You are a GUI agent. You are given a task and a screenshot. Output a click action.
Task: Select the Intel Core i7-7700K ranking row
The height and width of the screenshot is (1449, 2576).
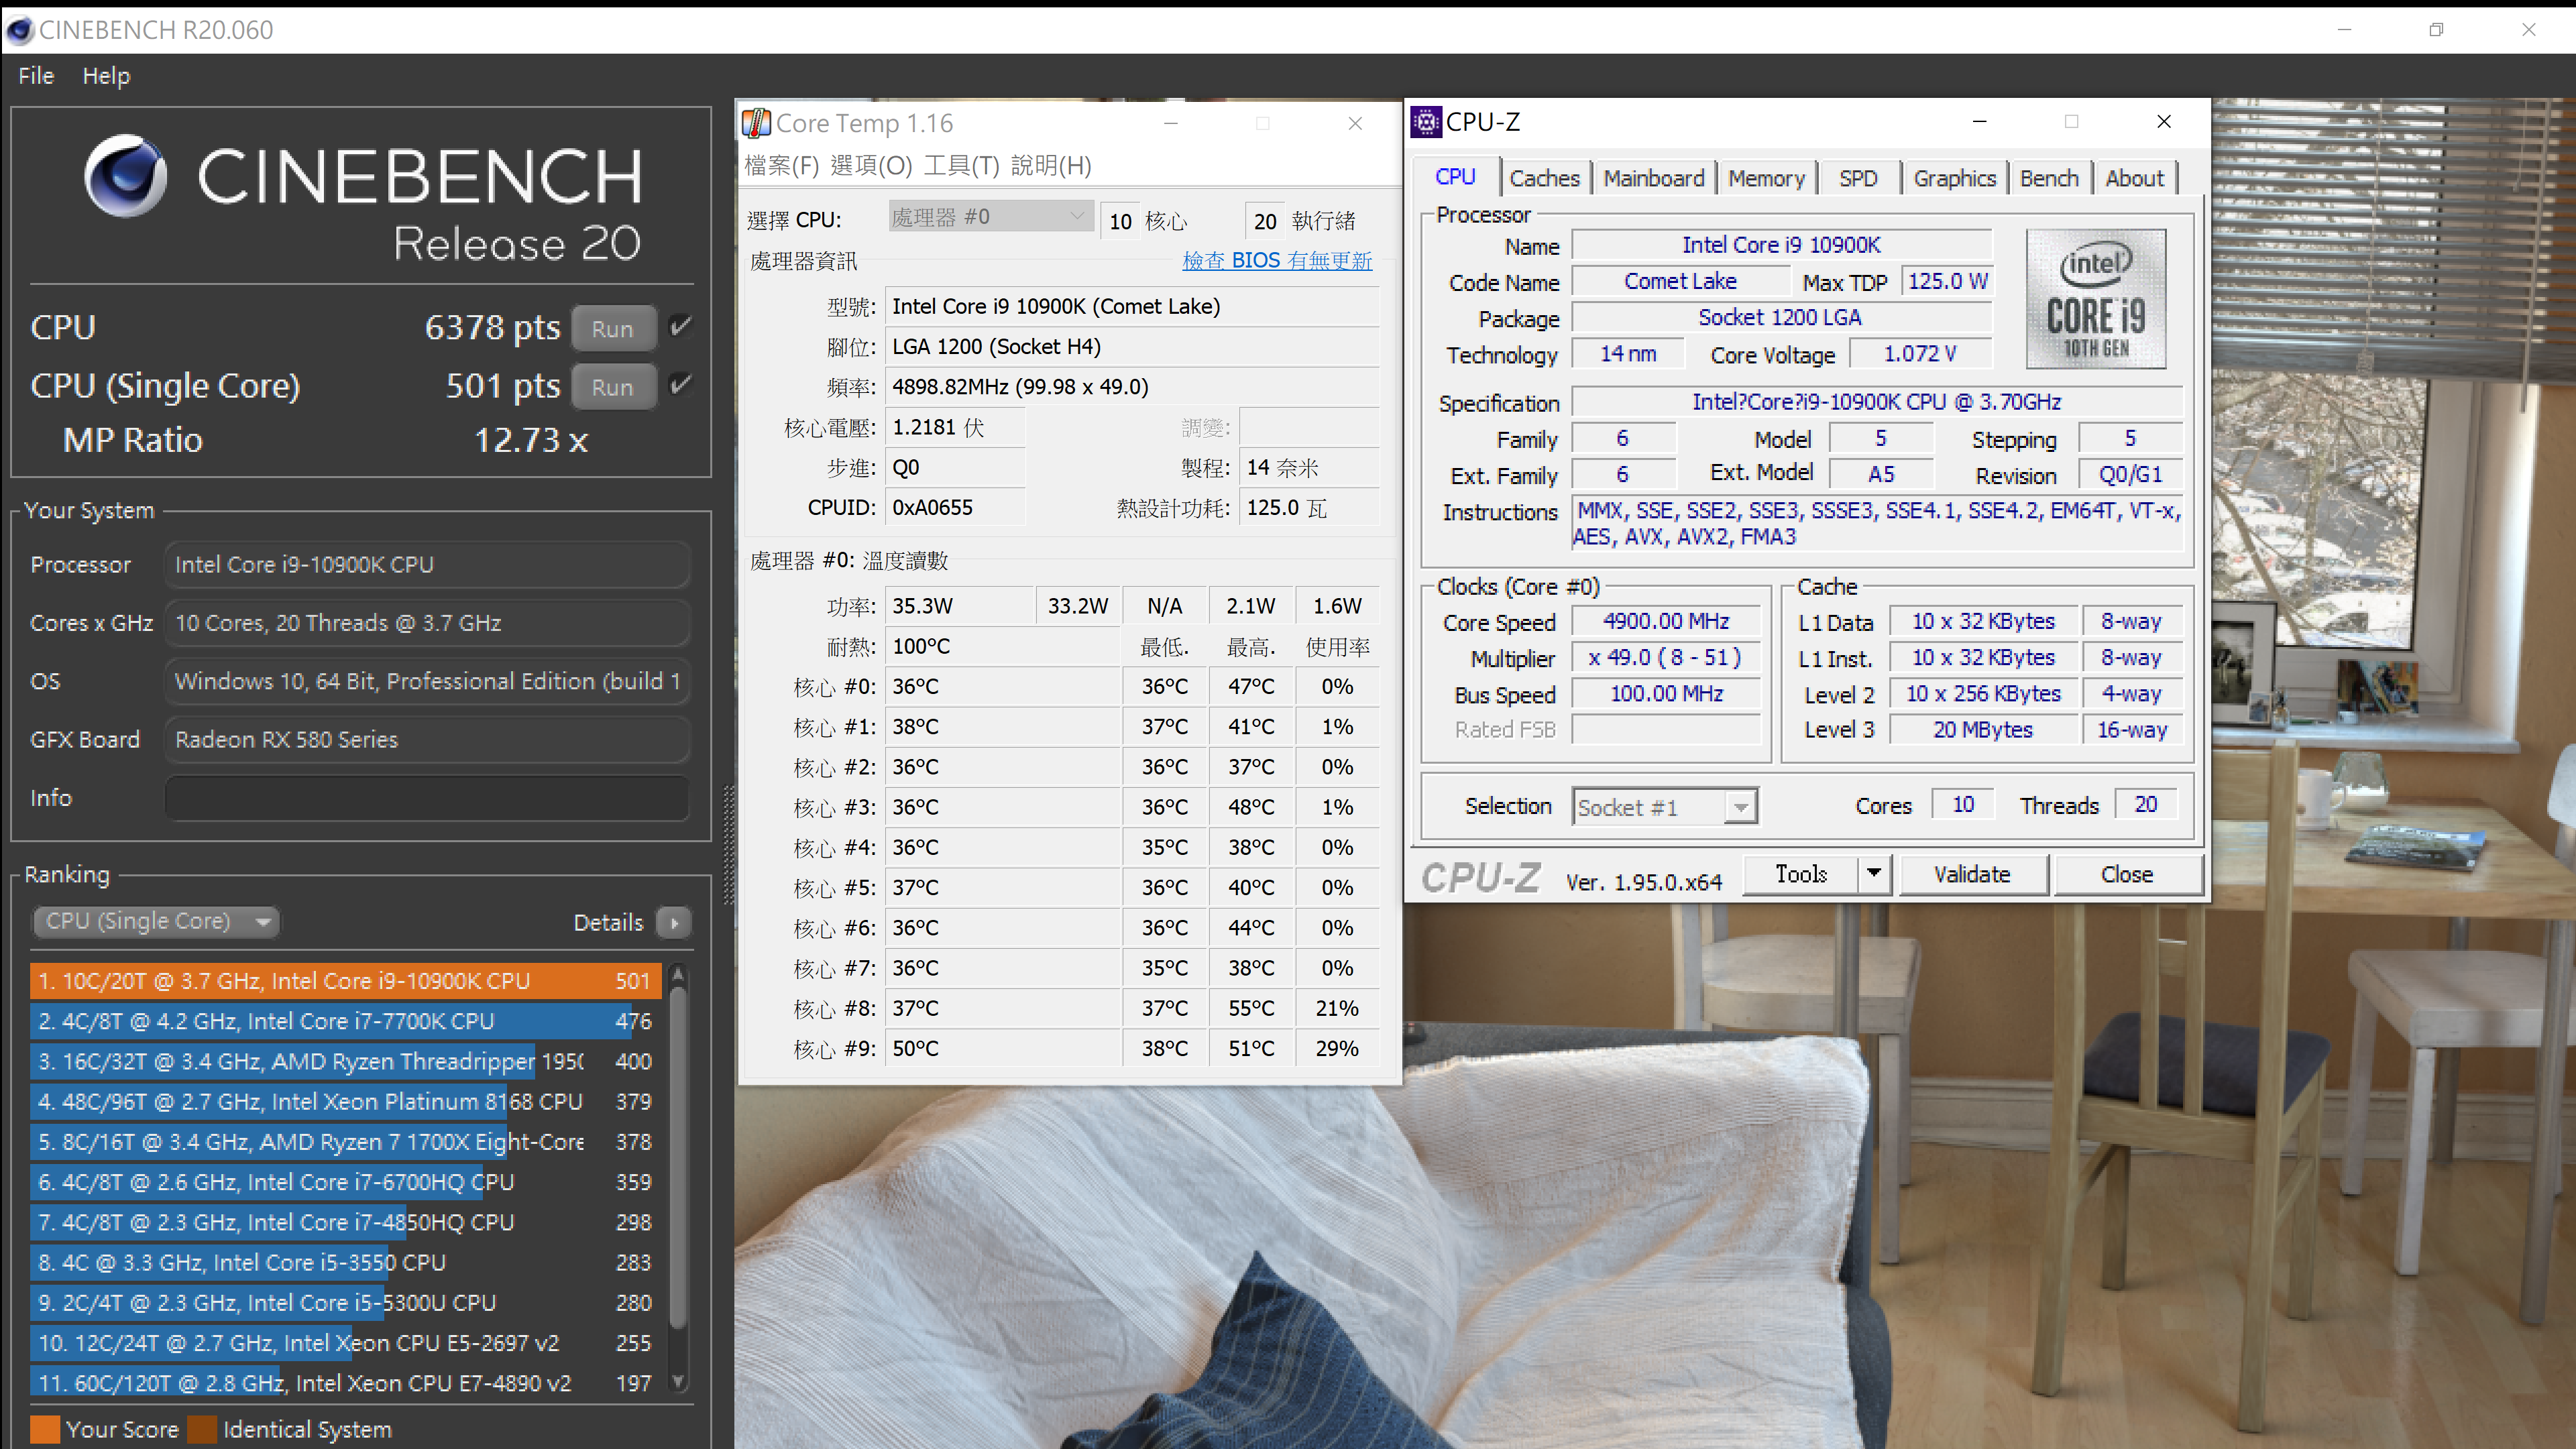coord(345,1021)
